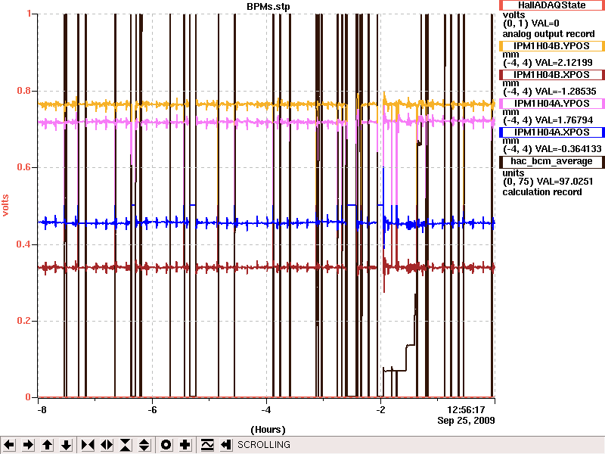Click the horizontal zoom-in (inward triangles) button
The height and width of the screenshot is (454, 605).
[88, 445]
